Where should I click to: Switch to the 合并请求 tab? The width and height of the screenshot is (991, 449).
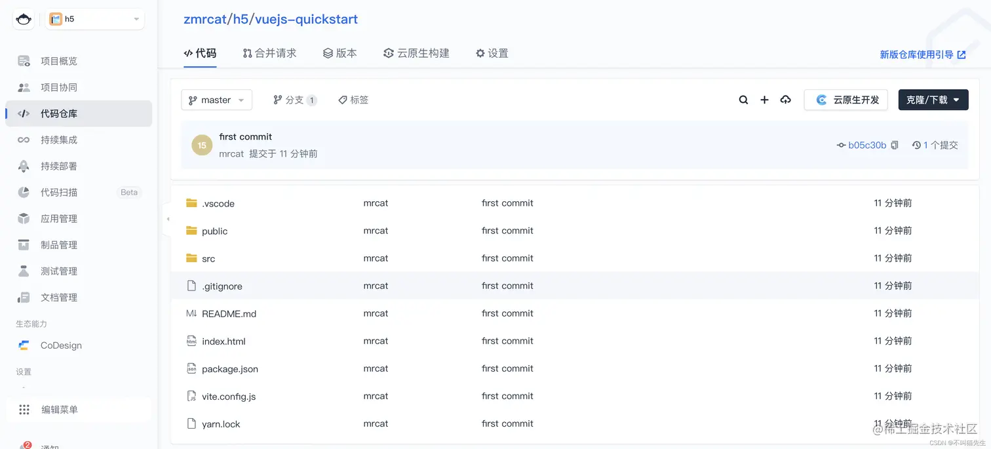(x=269, y=53)
